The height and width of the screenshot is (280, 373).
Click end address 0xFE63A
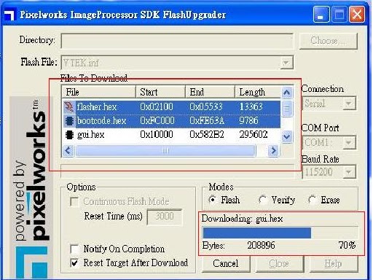coord(207,121)
